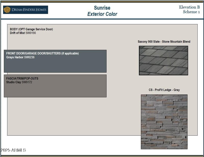Open the stacked ledge stone sample image
The image size is (204, 157).
click(x=164, y=122)
